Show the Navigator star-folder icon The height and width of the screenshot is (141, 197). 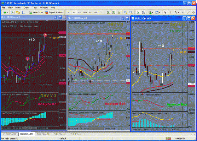point(18,12)
